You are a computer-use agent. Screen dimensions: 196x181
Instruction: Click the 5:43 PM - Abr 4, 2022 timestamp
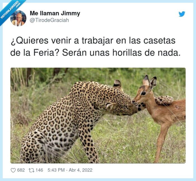tap(70, 170)
